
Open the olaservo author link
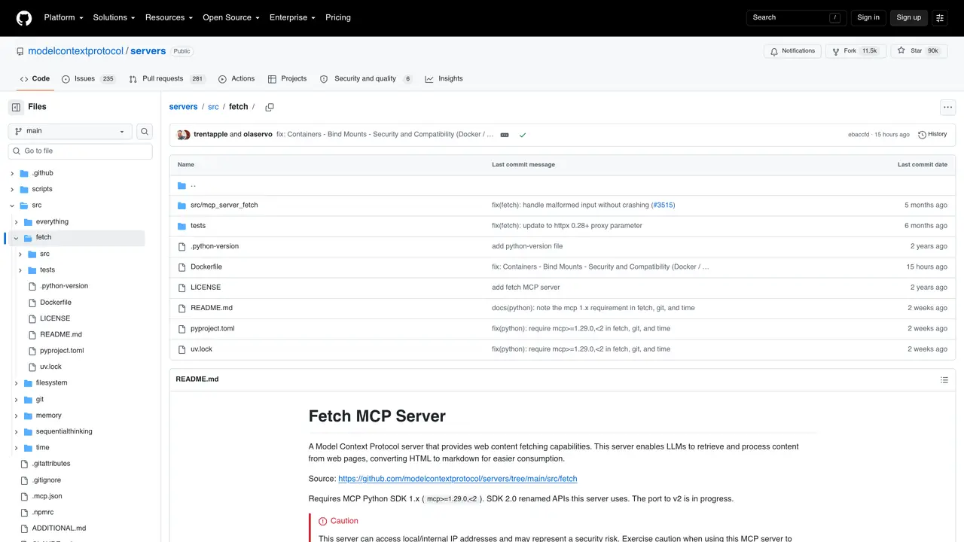[258, 135]
